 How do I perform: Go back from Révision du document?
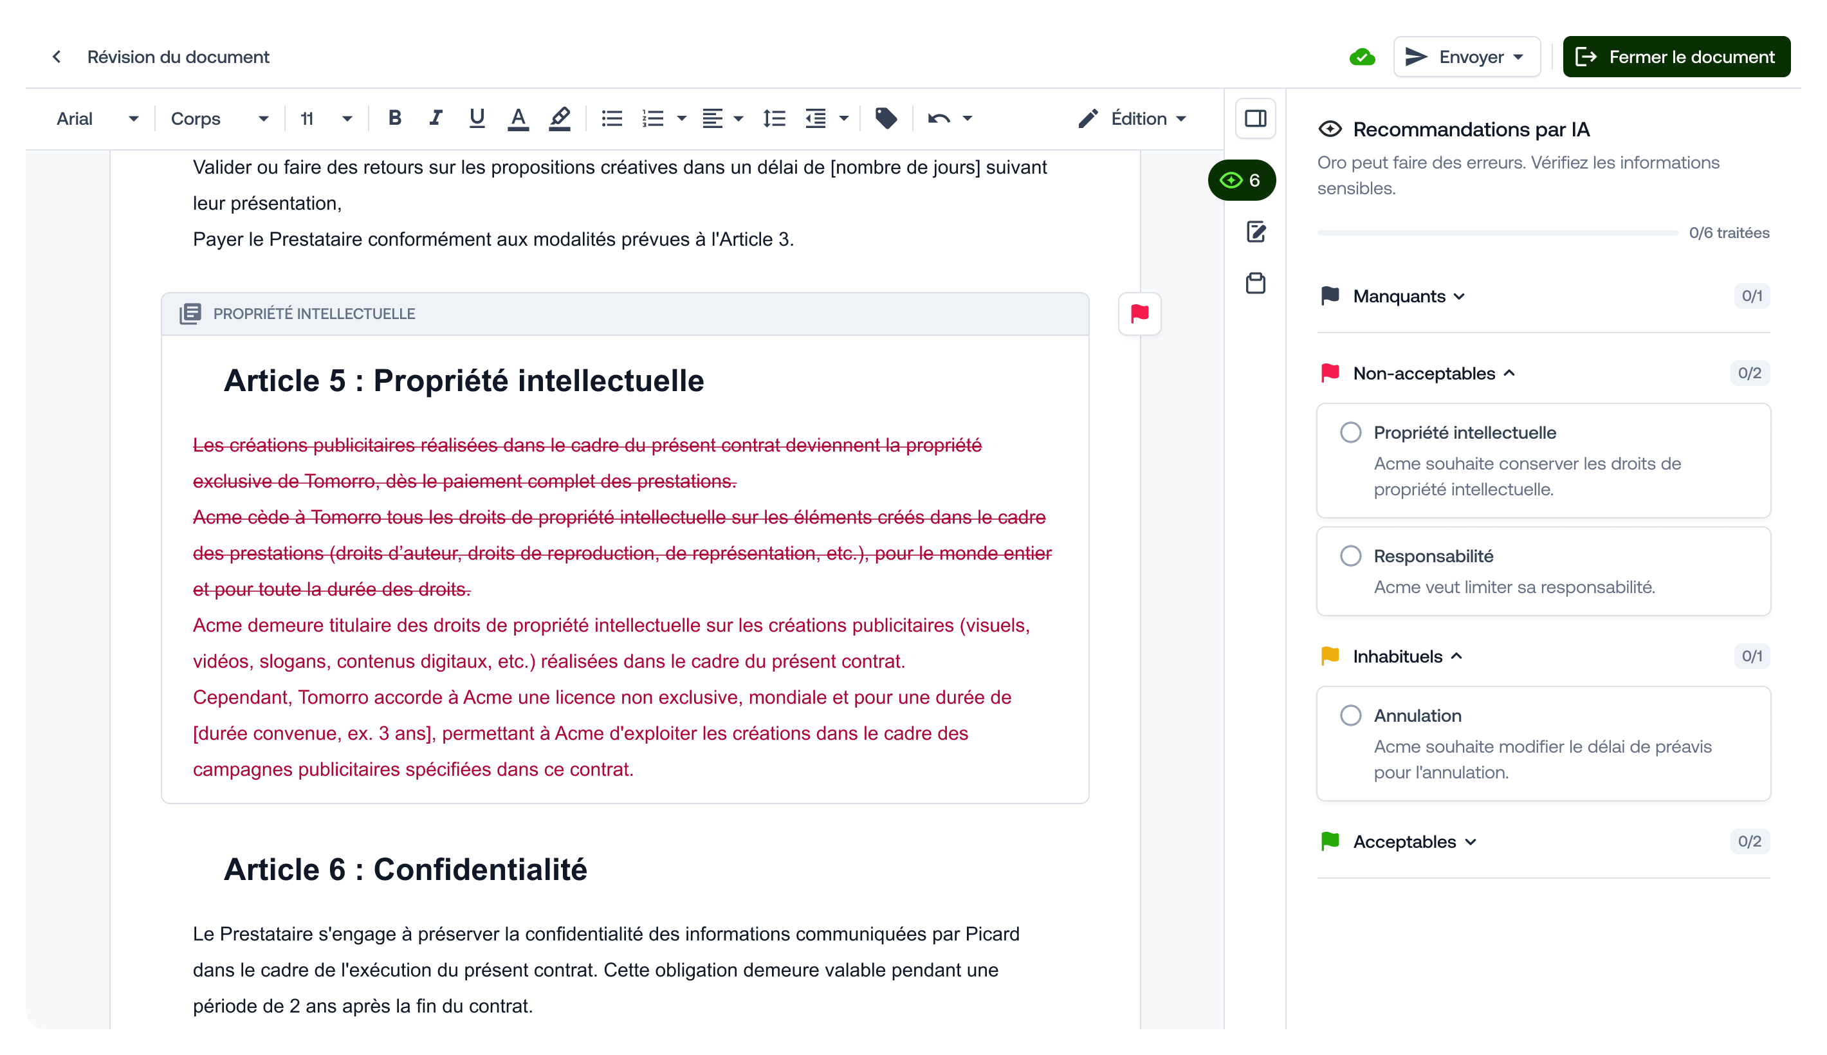[57, 57]
